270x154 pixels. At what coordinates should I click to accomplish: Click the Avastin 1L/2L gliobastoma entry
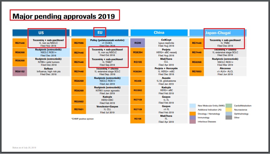coord(166,81)
